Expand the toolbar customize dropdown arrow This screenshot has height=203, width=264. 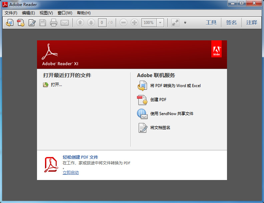[185, 23]
